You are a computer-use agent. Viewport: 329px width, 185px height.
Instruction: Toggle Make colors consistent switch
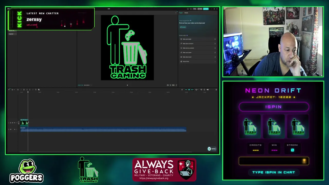[215, 43]
